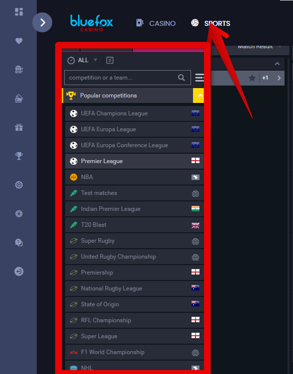Image resolution: width=293 pixels, height=374 pixels.
Task: Click the stopwatch icon beside ALL
Action: tap(71, 60)
